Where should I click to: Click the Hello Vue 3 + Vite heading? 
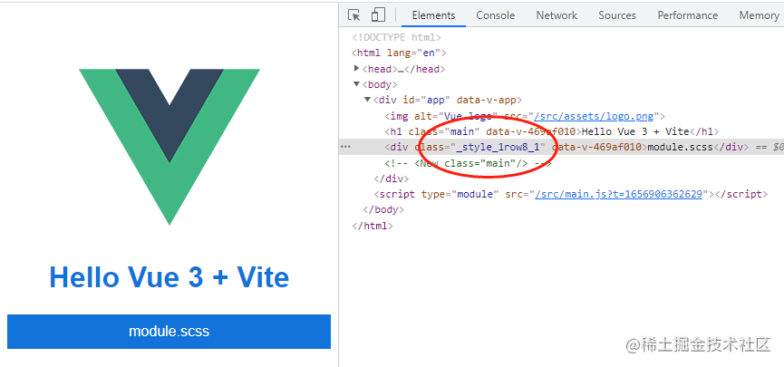coord(169,277)
